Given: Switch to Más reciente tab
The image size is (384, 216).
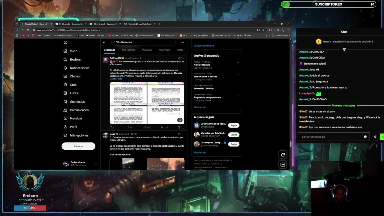Looking at the screenshot, I should [129, 50].
